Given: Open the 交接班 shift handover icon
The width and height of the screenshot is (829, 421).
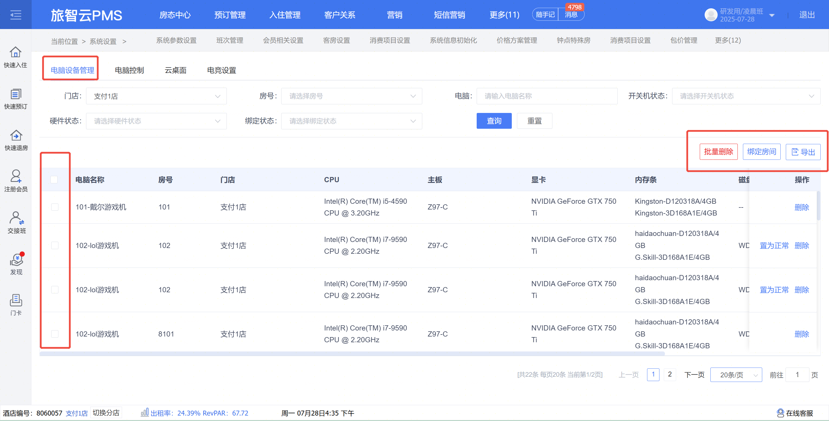Looking at the screenshot, I should pyautogui.click(x=16, y=218).
